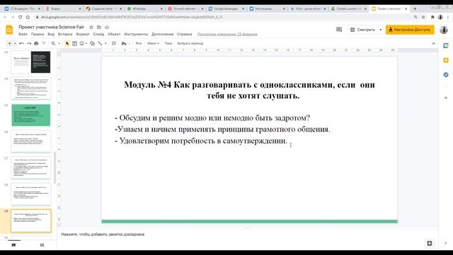453x255 pixels.
Task: Choose the select cursor tool
Action: point(67,43)
